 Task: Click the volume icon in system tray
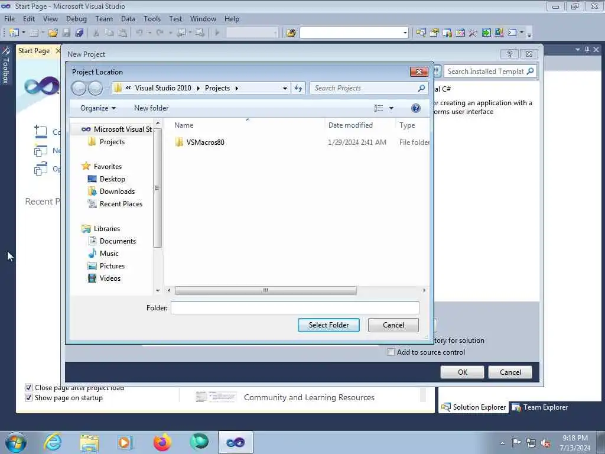pyautogui.click(x=545, y=443)
